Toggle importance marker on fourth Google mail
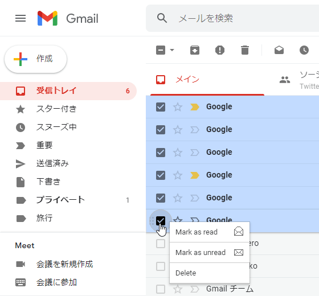The height and width of the screenshot is (296, 319). [x=195, y=175]
